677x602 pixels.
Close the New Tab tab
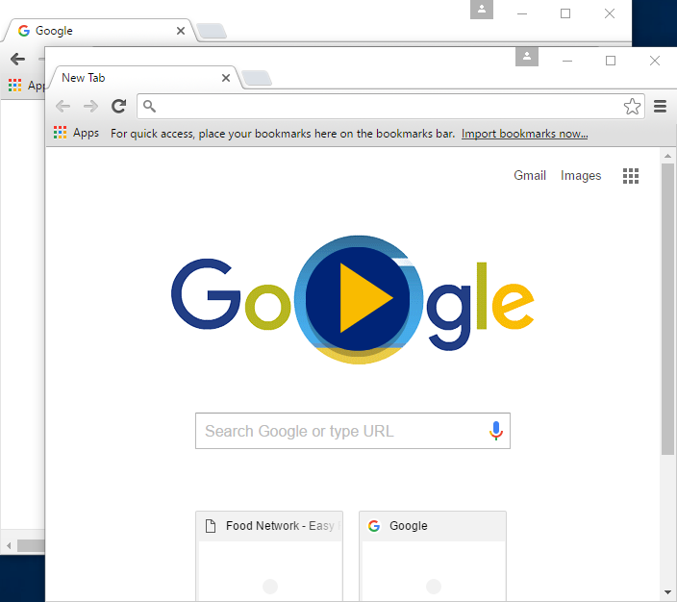tap(226, 78)
